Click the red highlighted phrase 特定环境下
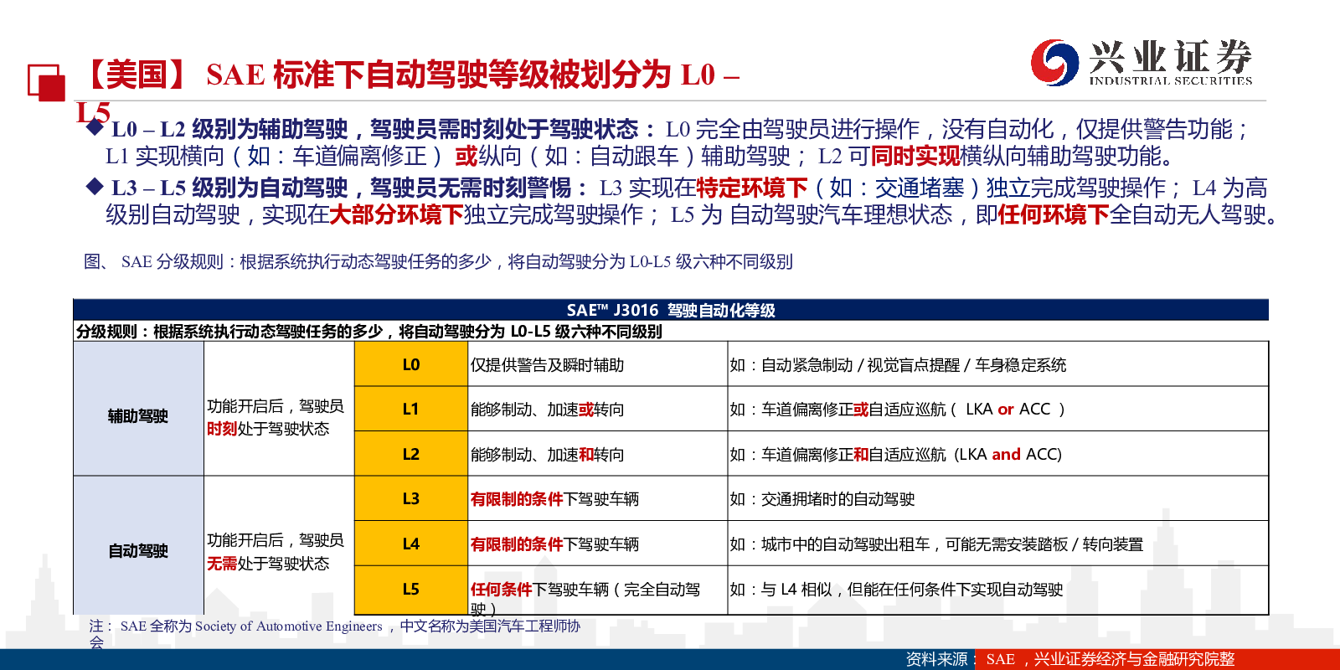1340x670 pixels. pyautogui.click(x=752, y=188)
